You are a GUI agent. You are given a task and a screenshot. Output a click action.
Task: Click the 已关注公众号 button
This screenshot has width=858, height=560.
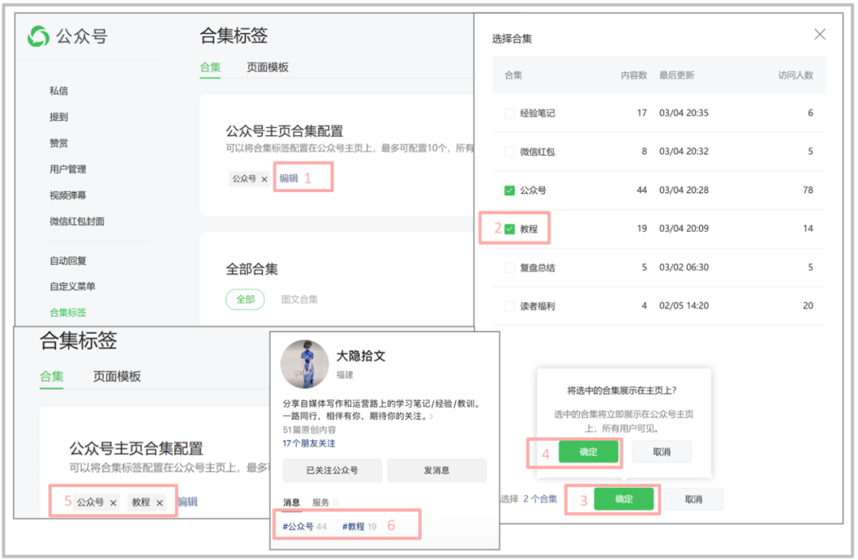coord(332,470)
